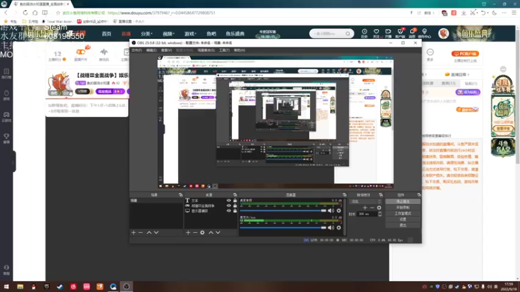Toggle the lock of the text source
The width and height of the screenshot is (520, 292).
coord(235,201)
